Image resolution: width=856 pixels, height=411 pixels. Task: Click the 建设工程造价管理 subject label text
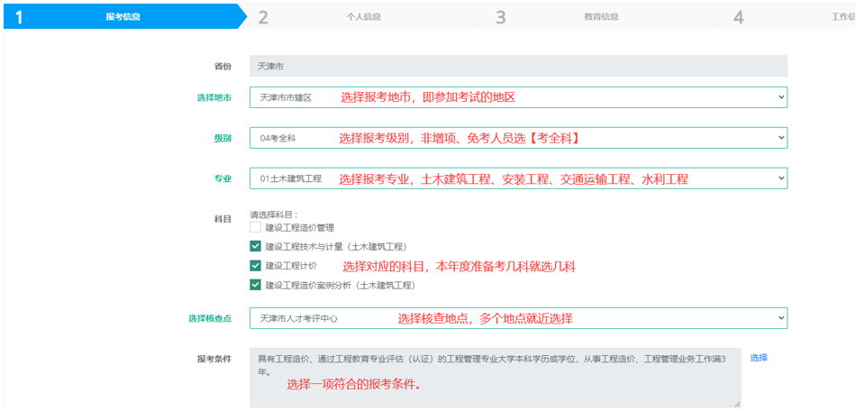pos(300,228)
